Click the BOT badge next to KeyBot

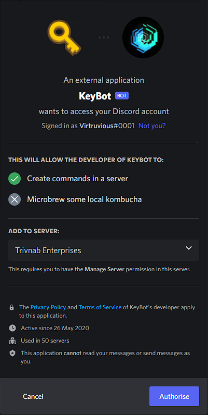[122, 96]
